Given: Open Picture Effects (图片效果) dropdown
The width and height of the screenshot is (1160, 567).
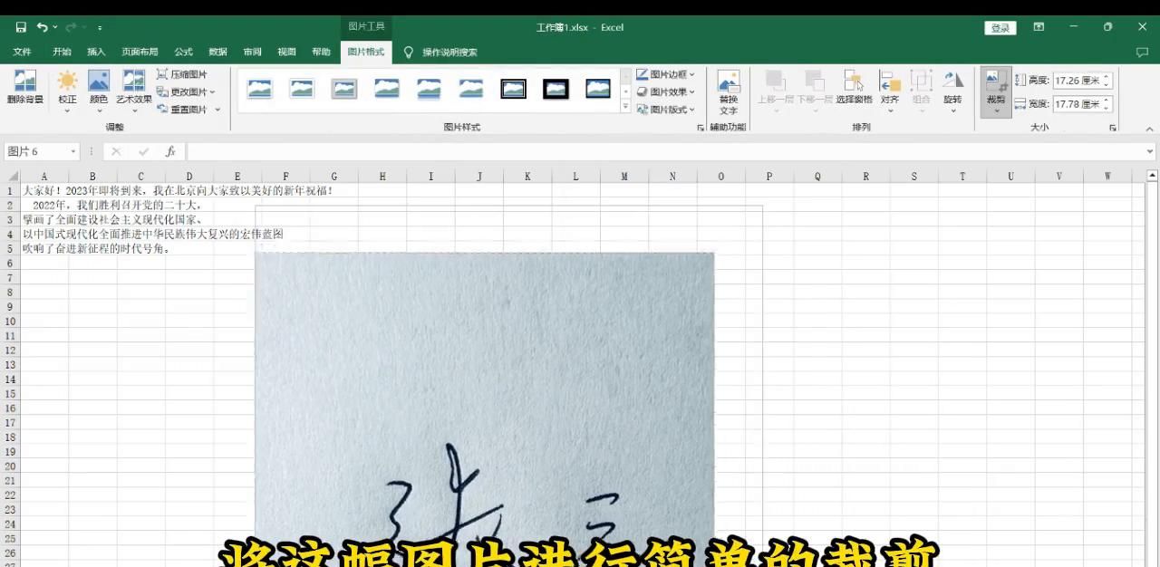Looking at the screenshot, I should tap(665, 91).
